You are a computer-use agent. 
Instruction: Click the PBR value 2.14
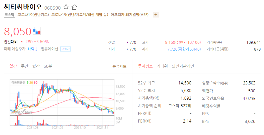point(187,121)
